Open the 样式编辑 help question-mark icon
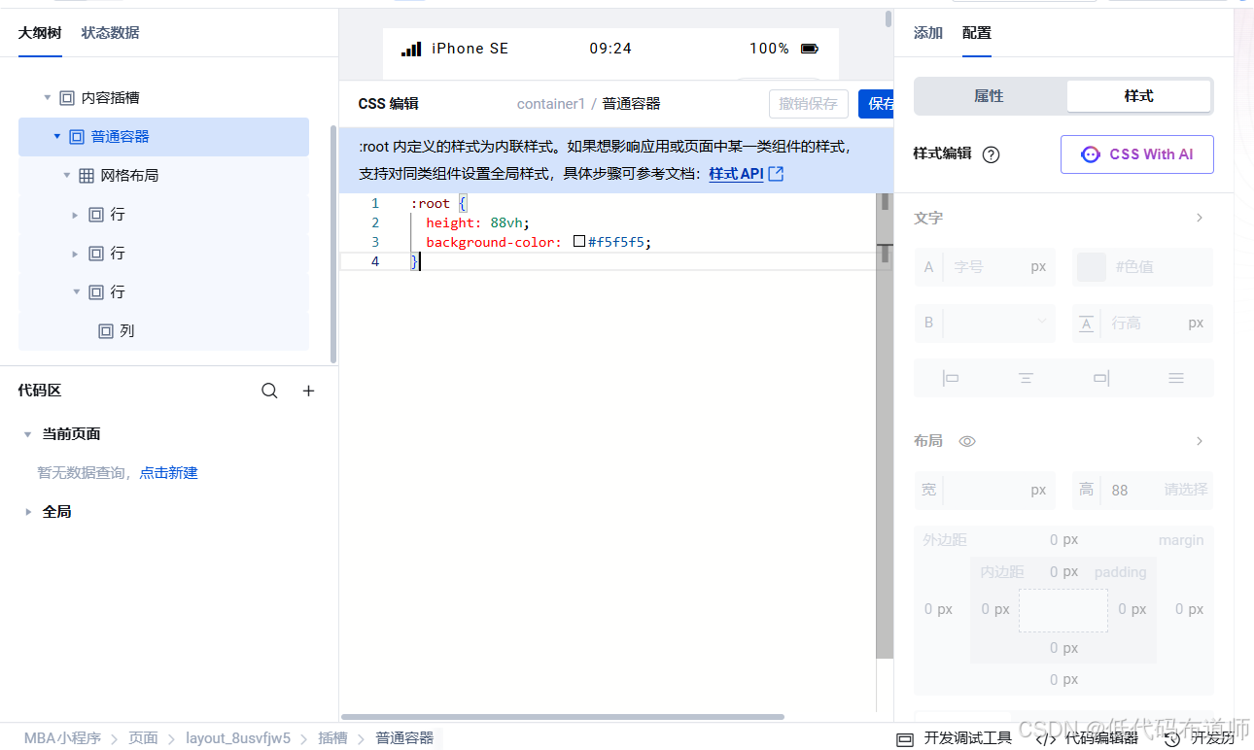The height and width of the screenshot is (750, 1254). click(991, 154)
